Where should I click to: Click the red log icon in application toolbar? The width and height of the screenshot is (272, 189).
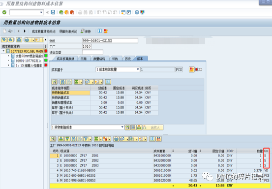coord(105,31)
